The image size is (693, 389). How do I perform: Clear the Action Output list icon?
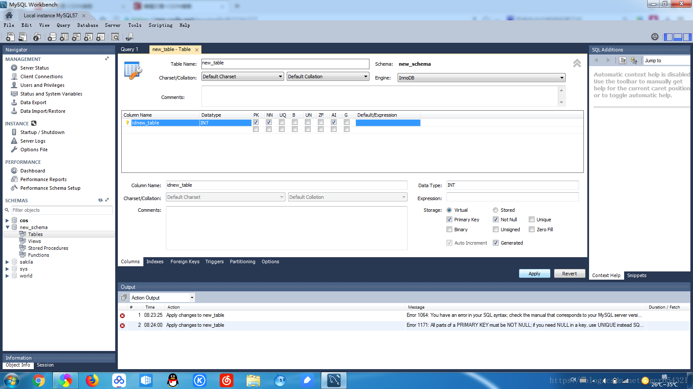click(x=124, y=298)
